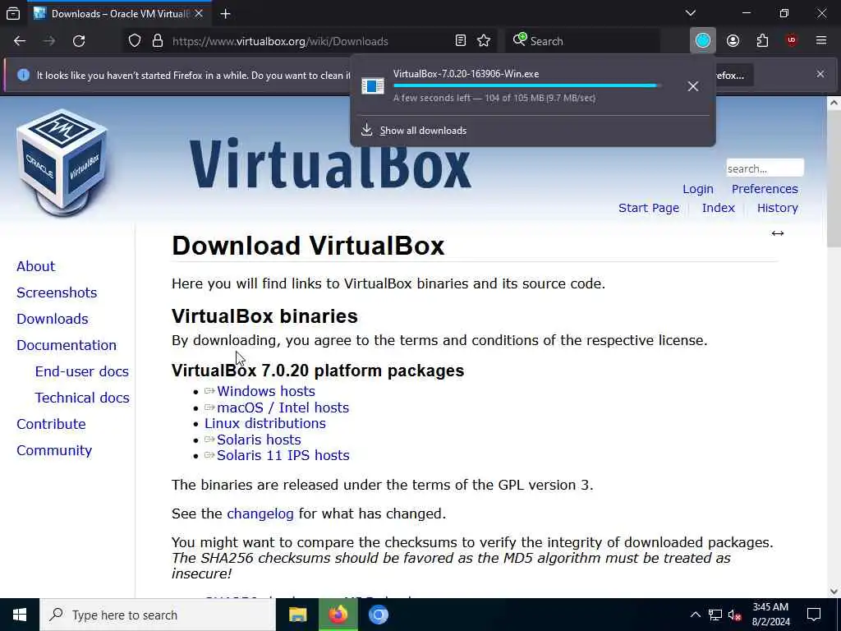Click the Firefox taskbar icon
Viewport: 841px width, 631px height.
tap(338, 615)
